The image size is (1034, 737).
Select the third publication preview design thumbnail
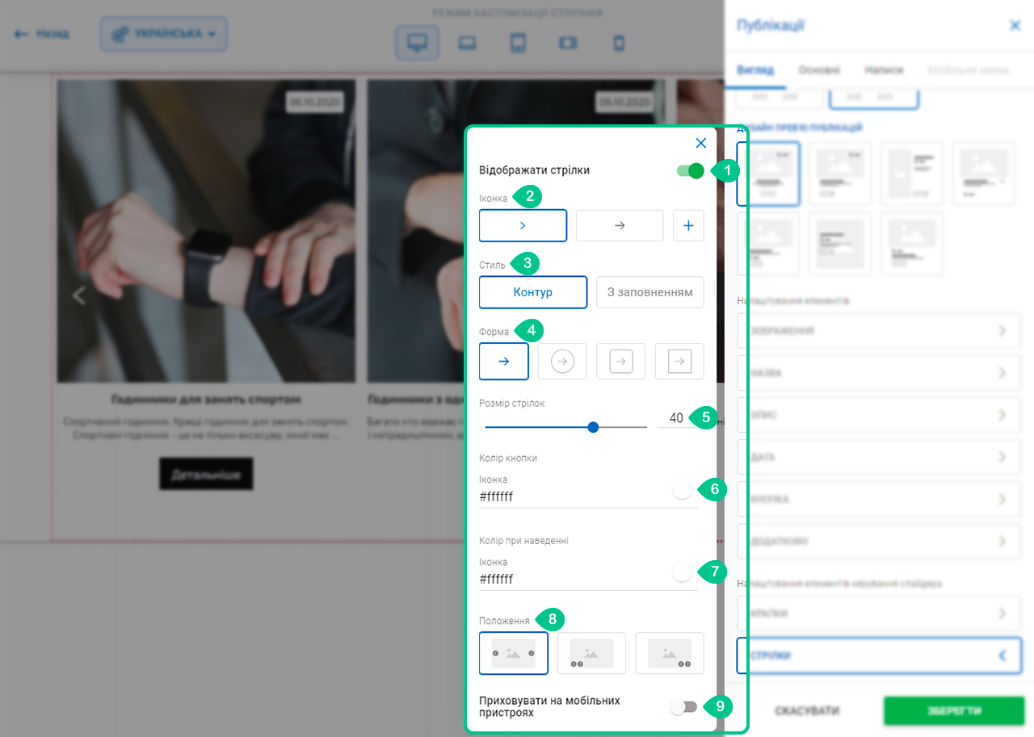912,174
